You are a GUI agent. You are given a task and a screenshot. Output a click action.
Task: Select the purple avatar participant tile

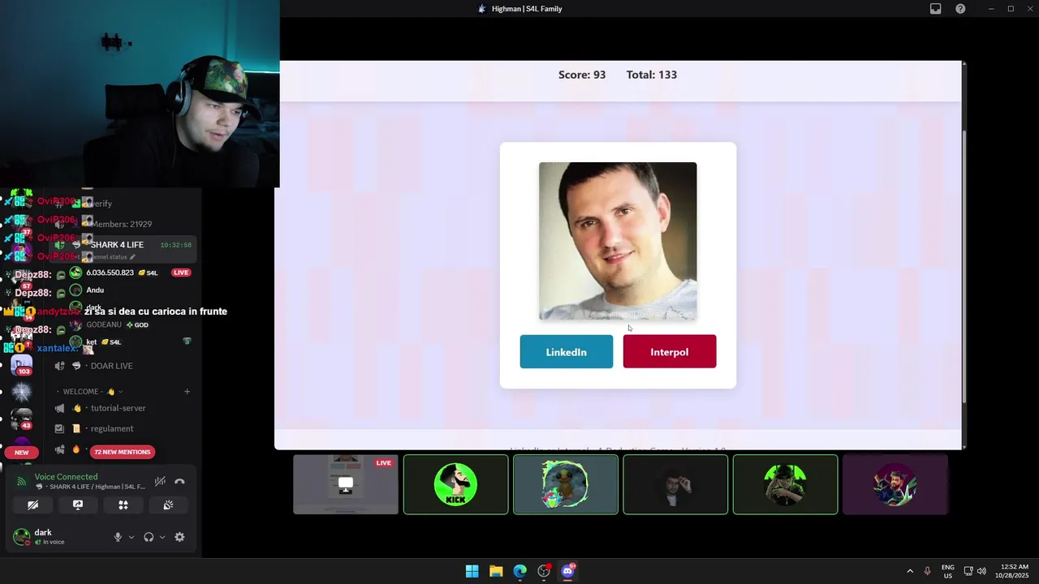pos(895,484)
